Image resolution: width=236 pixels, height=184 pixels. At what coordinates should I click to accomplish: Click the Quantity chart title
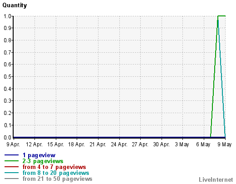15,5
